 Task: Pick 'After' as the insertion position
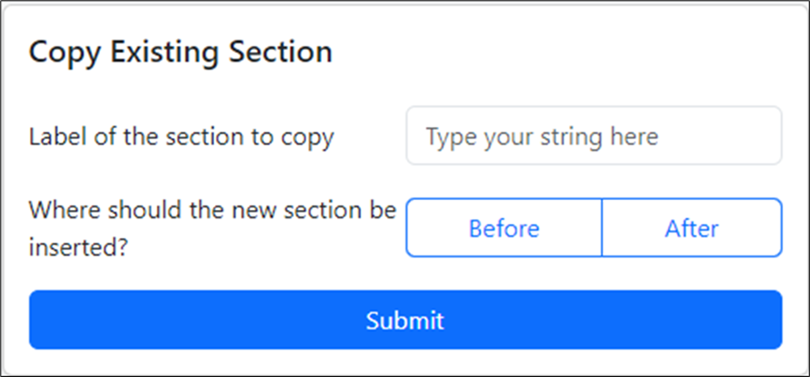(692, 228)
